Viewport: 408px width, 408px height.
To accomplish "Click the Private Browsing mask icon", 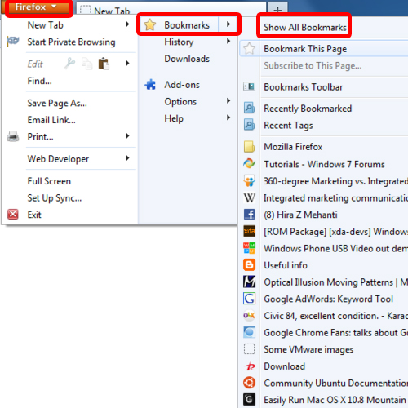I will 13,42.
